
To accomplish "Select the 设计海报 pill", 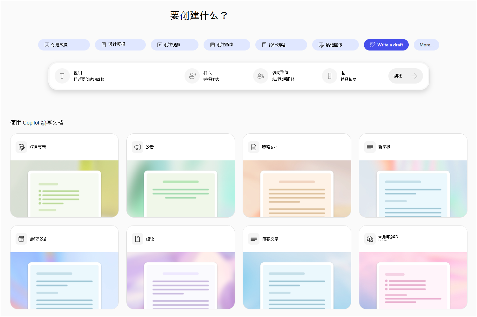I will 120,45.
